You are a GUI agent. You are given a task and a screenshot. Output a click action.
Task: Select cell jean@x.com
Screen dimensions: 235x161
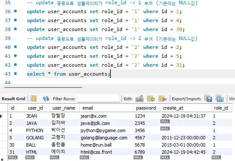[106, 116]
